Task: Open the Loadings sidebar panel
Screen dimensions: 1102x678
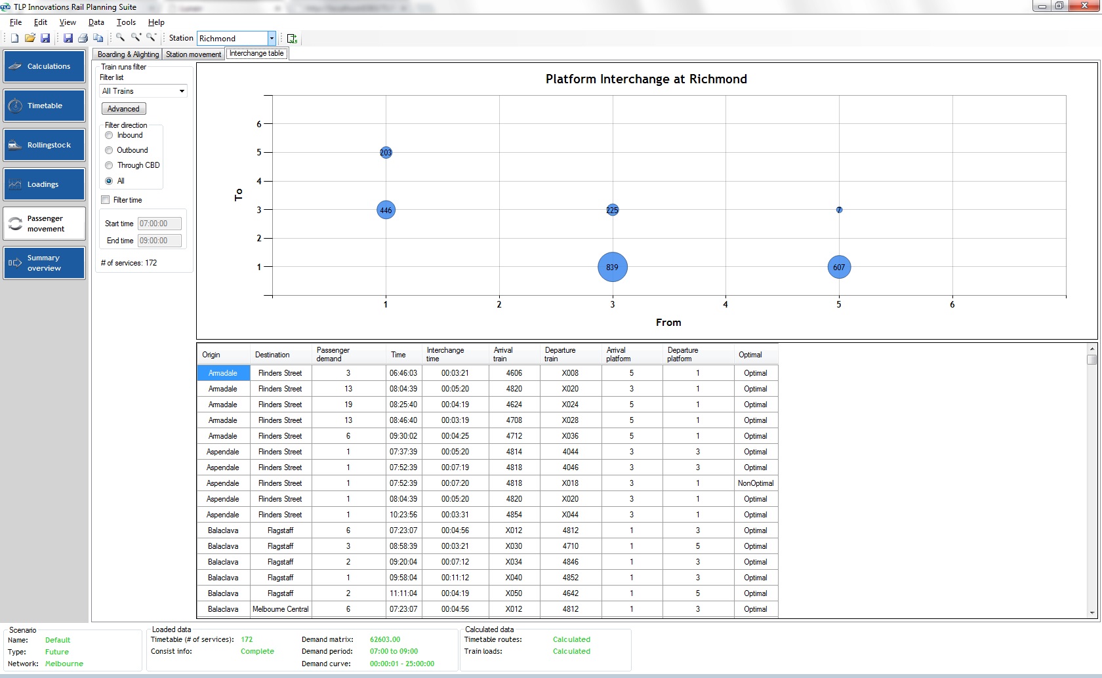Action: (45, 184)
